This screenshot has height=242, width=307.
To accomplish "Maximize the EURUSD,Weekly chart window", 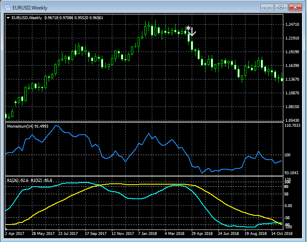I will [x=281, y=7].
